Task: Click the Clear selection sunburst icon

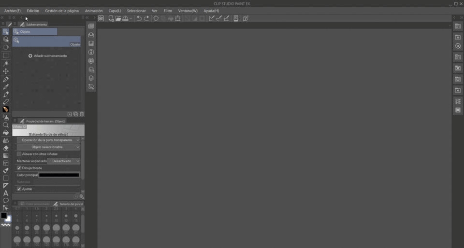Action: click(156, 18)
